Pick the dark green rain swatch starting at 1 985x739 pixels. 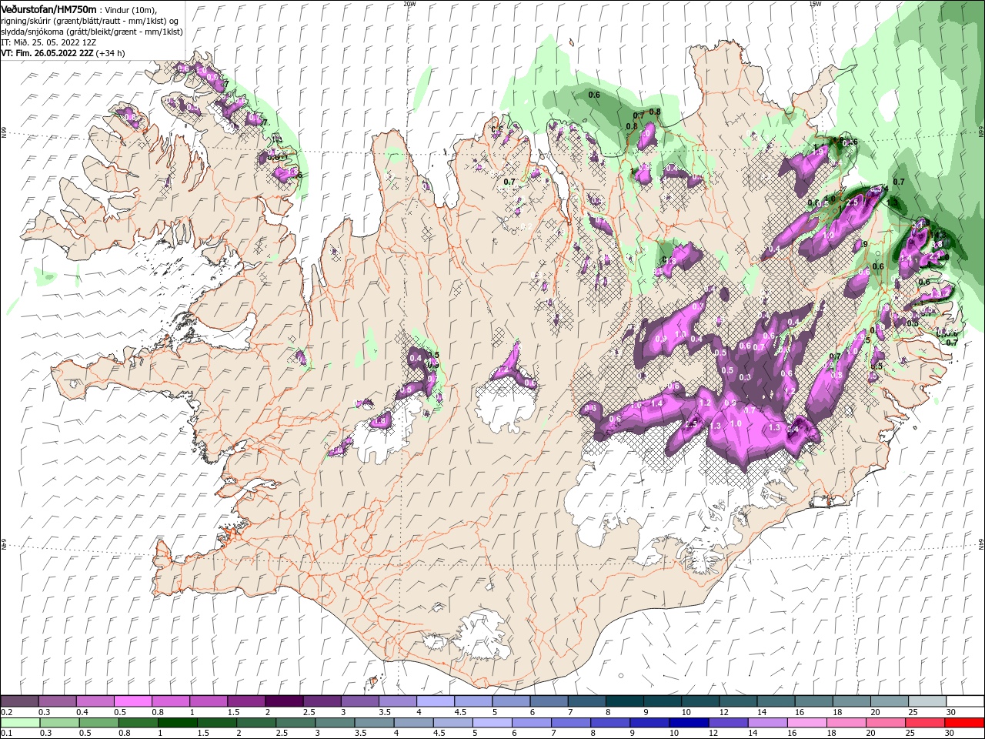click(176, 723)
